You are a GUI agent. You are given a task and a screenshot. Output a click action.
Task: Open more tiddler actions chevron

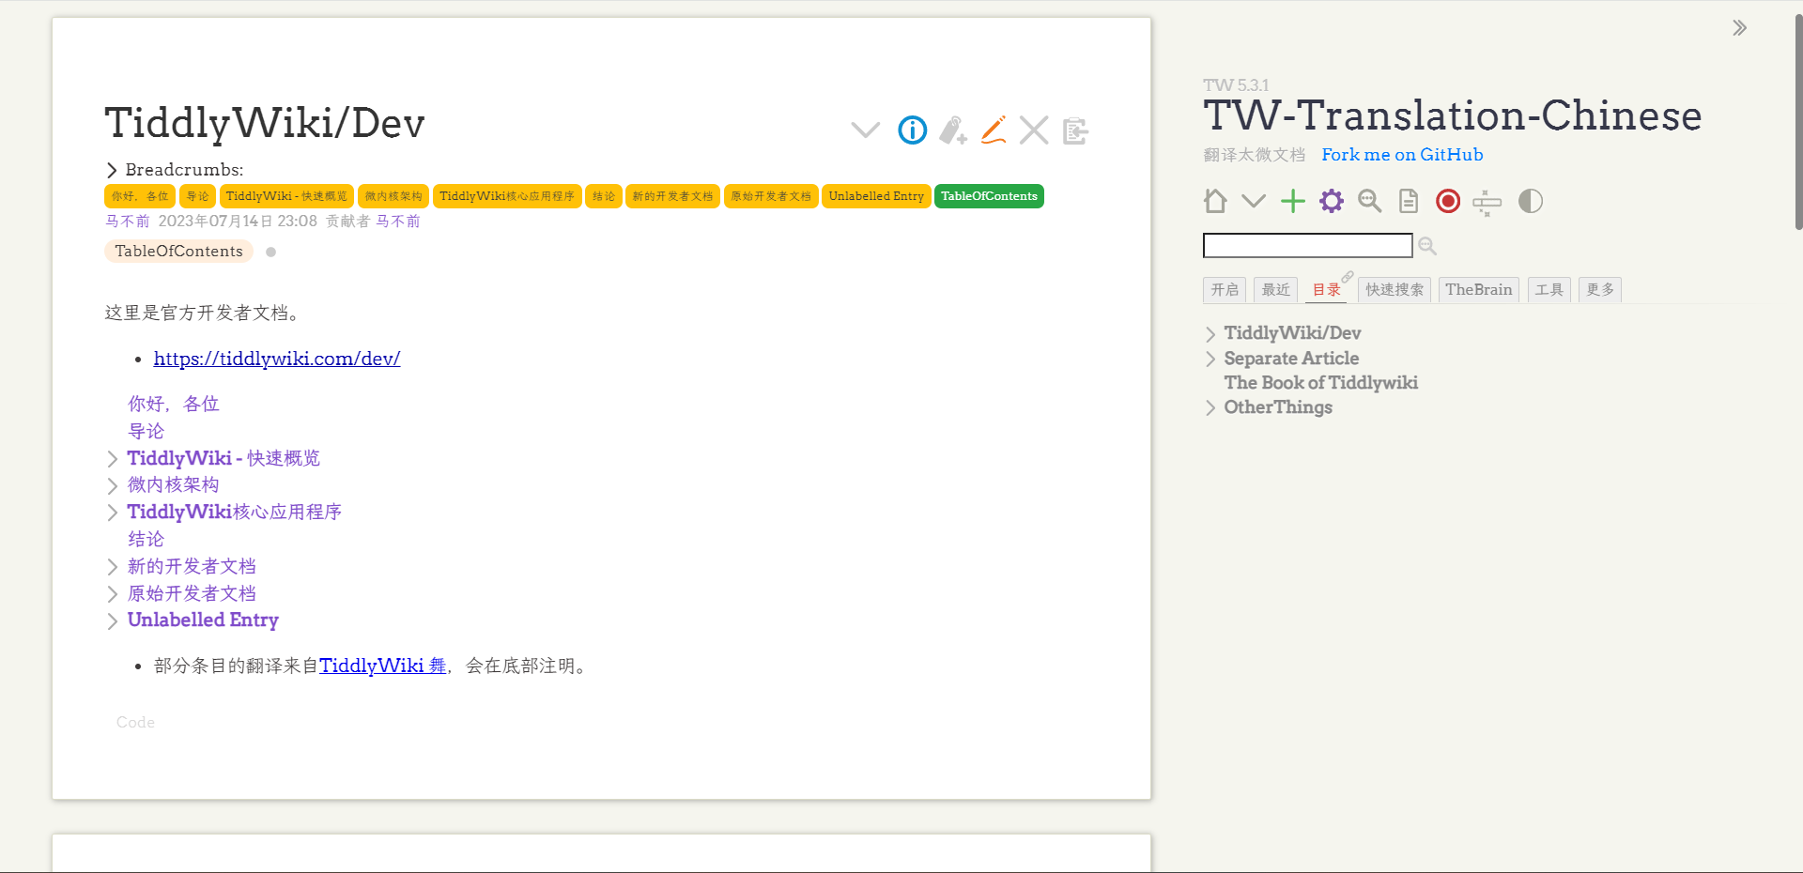point(866,130)
